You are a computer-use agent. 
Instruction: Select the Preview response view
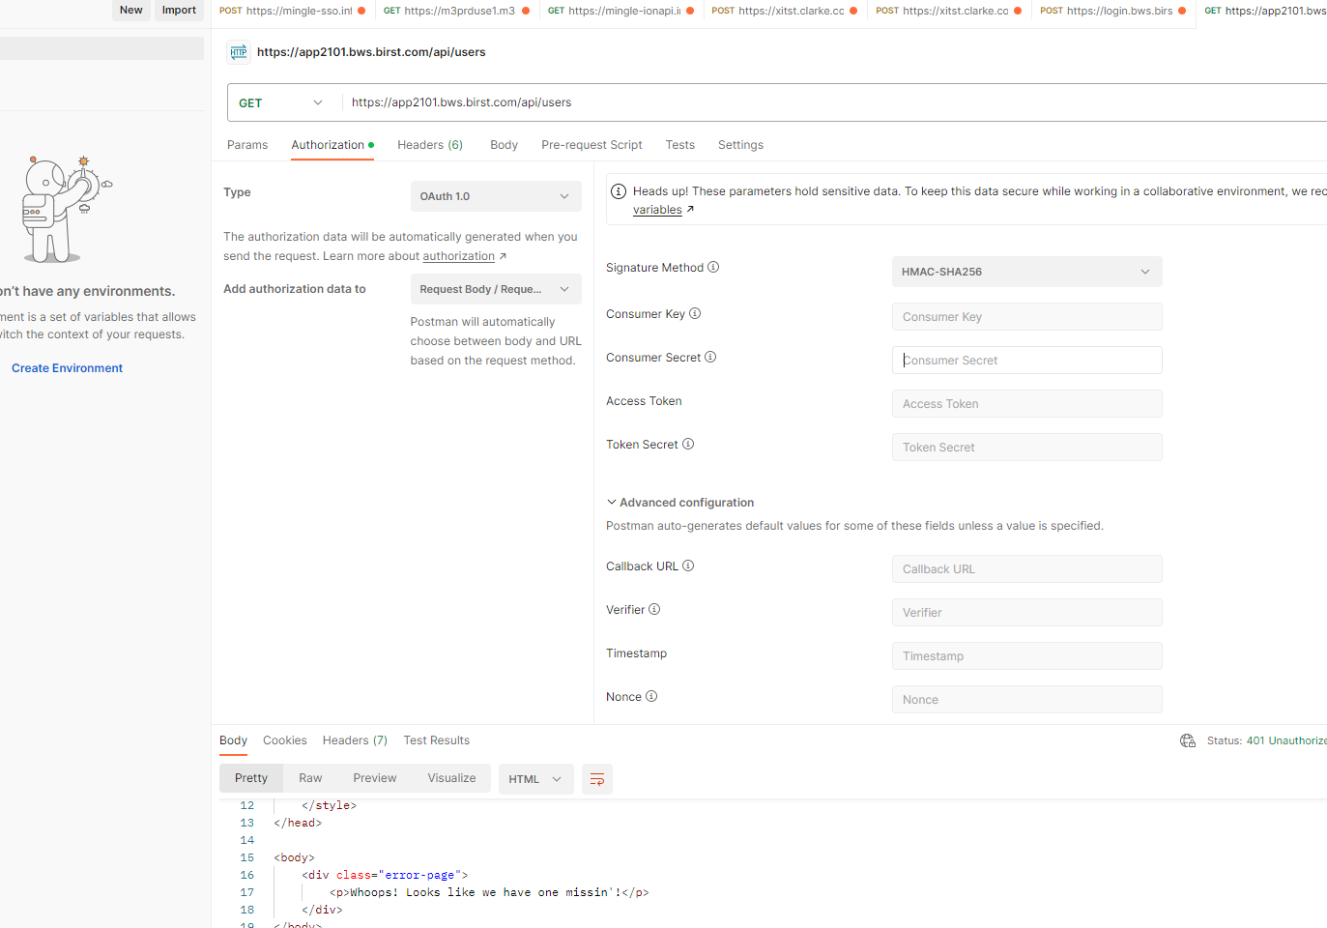click(374, 778)
